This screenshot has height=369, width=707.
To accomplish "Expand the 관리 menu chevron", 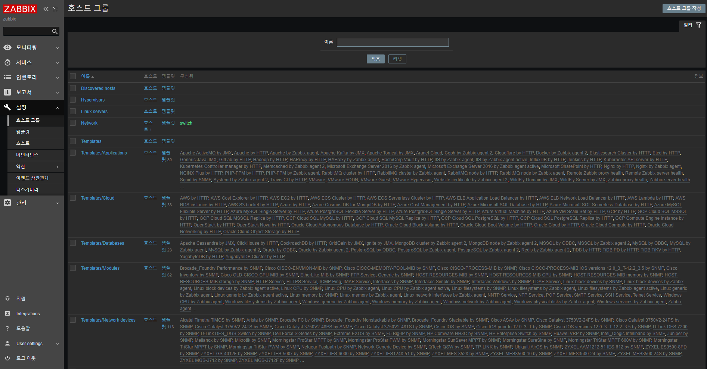I will [x=58, y=203].
